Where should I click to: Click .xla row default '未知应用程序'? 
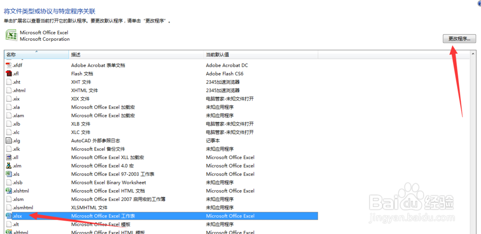pos(220,107)
